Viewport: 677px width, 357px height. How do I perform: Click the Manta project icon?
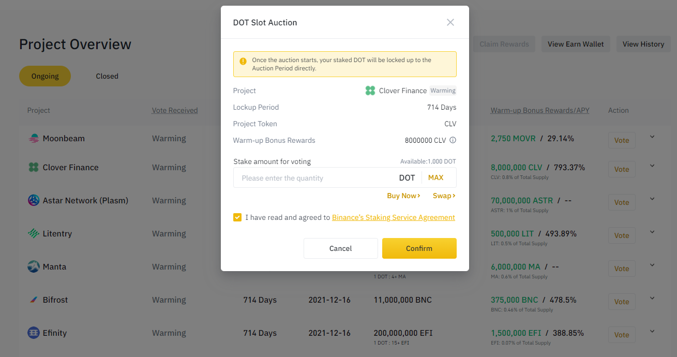[34, 266]
